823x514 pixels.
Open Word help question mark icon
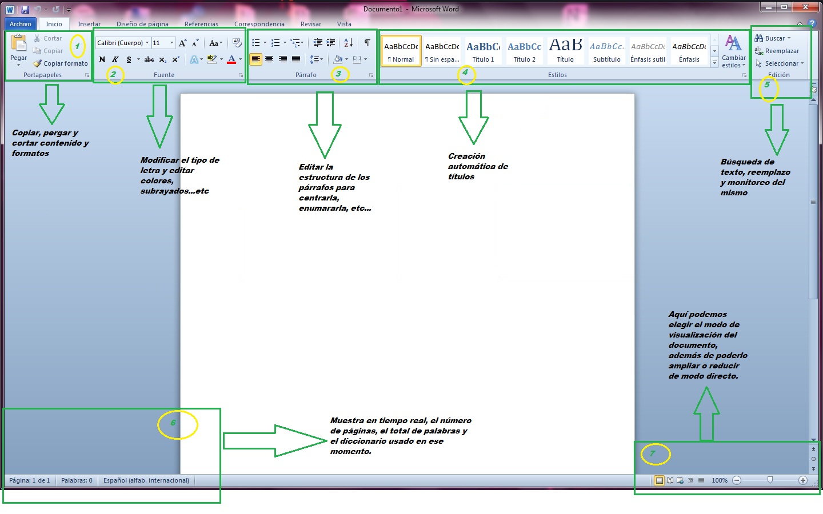point(812,24)
